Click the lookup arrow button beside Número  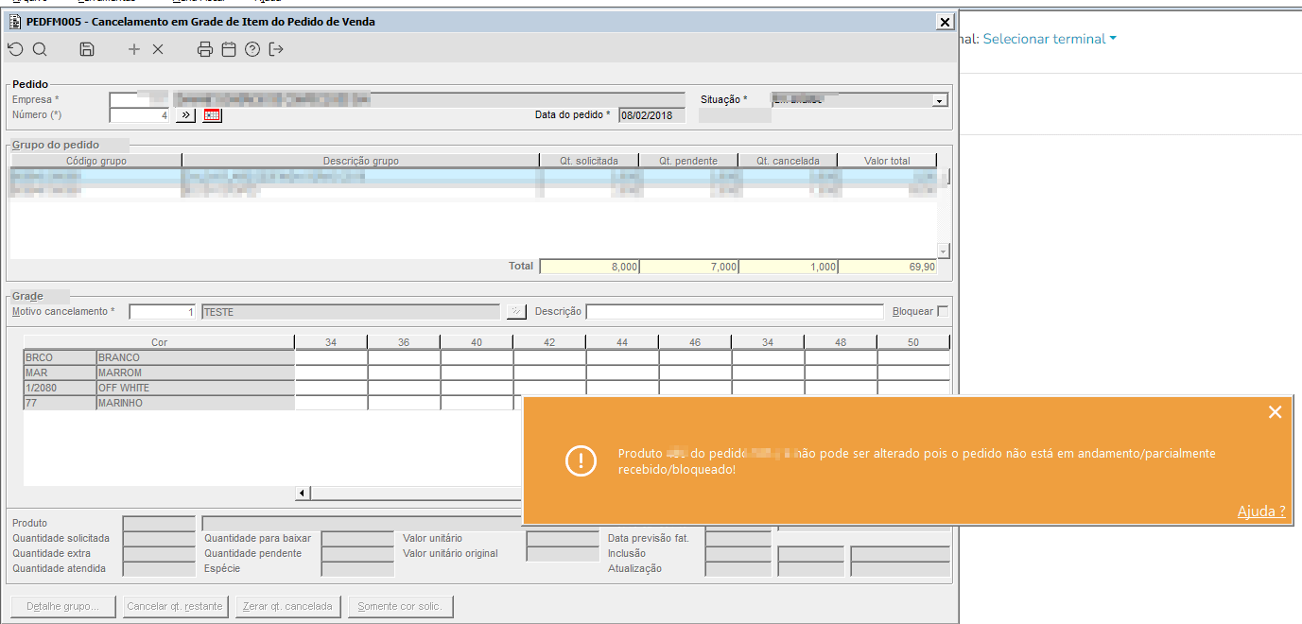(x=185, y=115)
